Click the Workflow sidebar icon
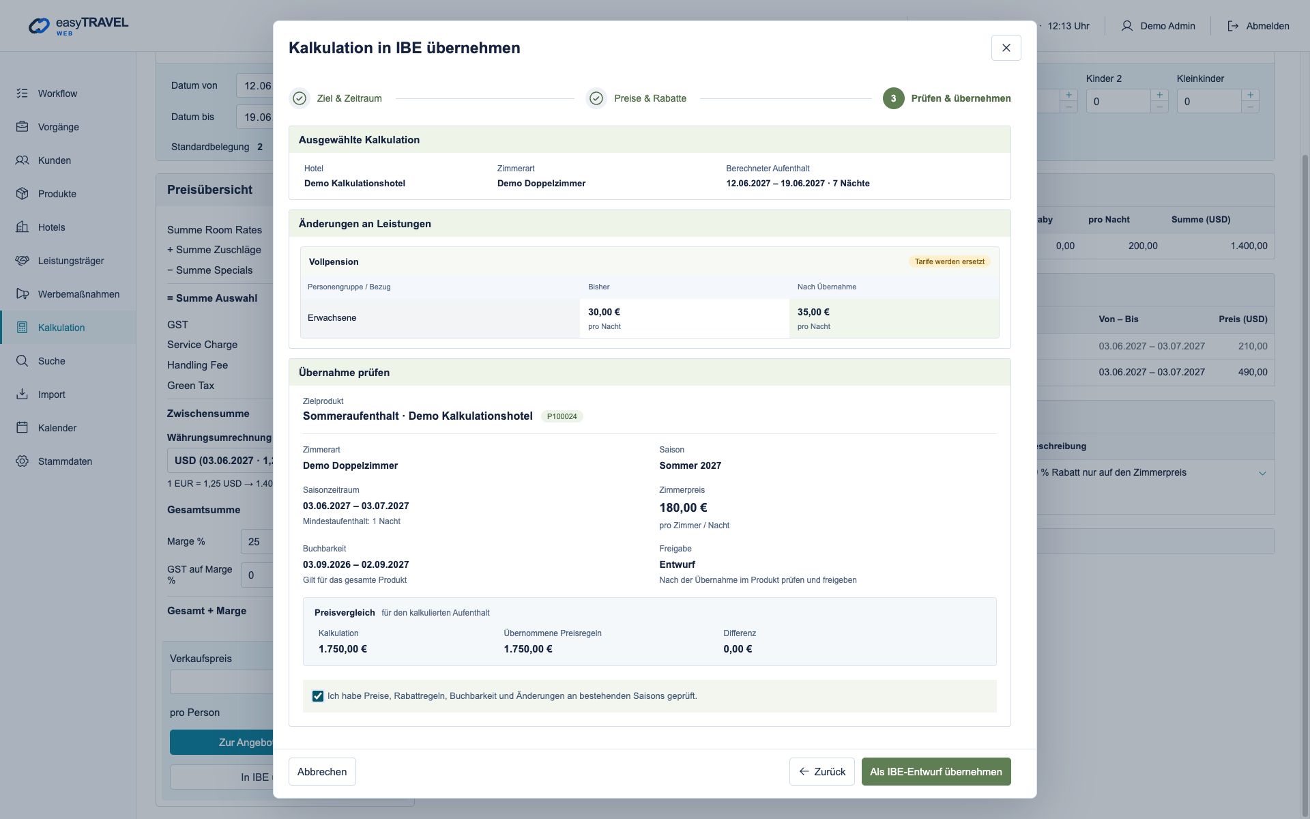This screenshot has height=819, width=1310. coord(23,94)
